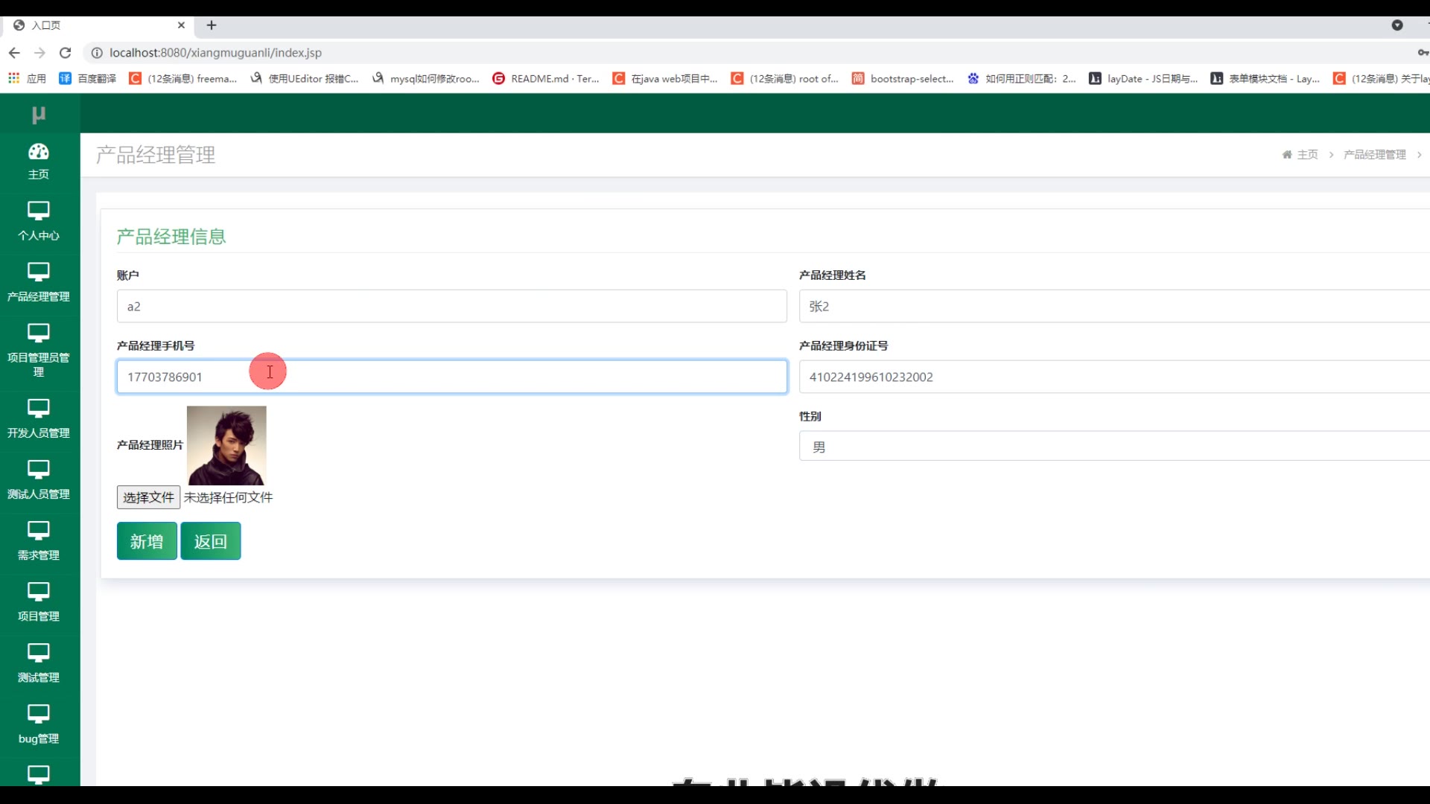The width and height of the screenshot is (1430, 804).
Task: Open 产品经理管理 sidebar icon
Action: (38, 272)
